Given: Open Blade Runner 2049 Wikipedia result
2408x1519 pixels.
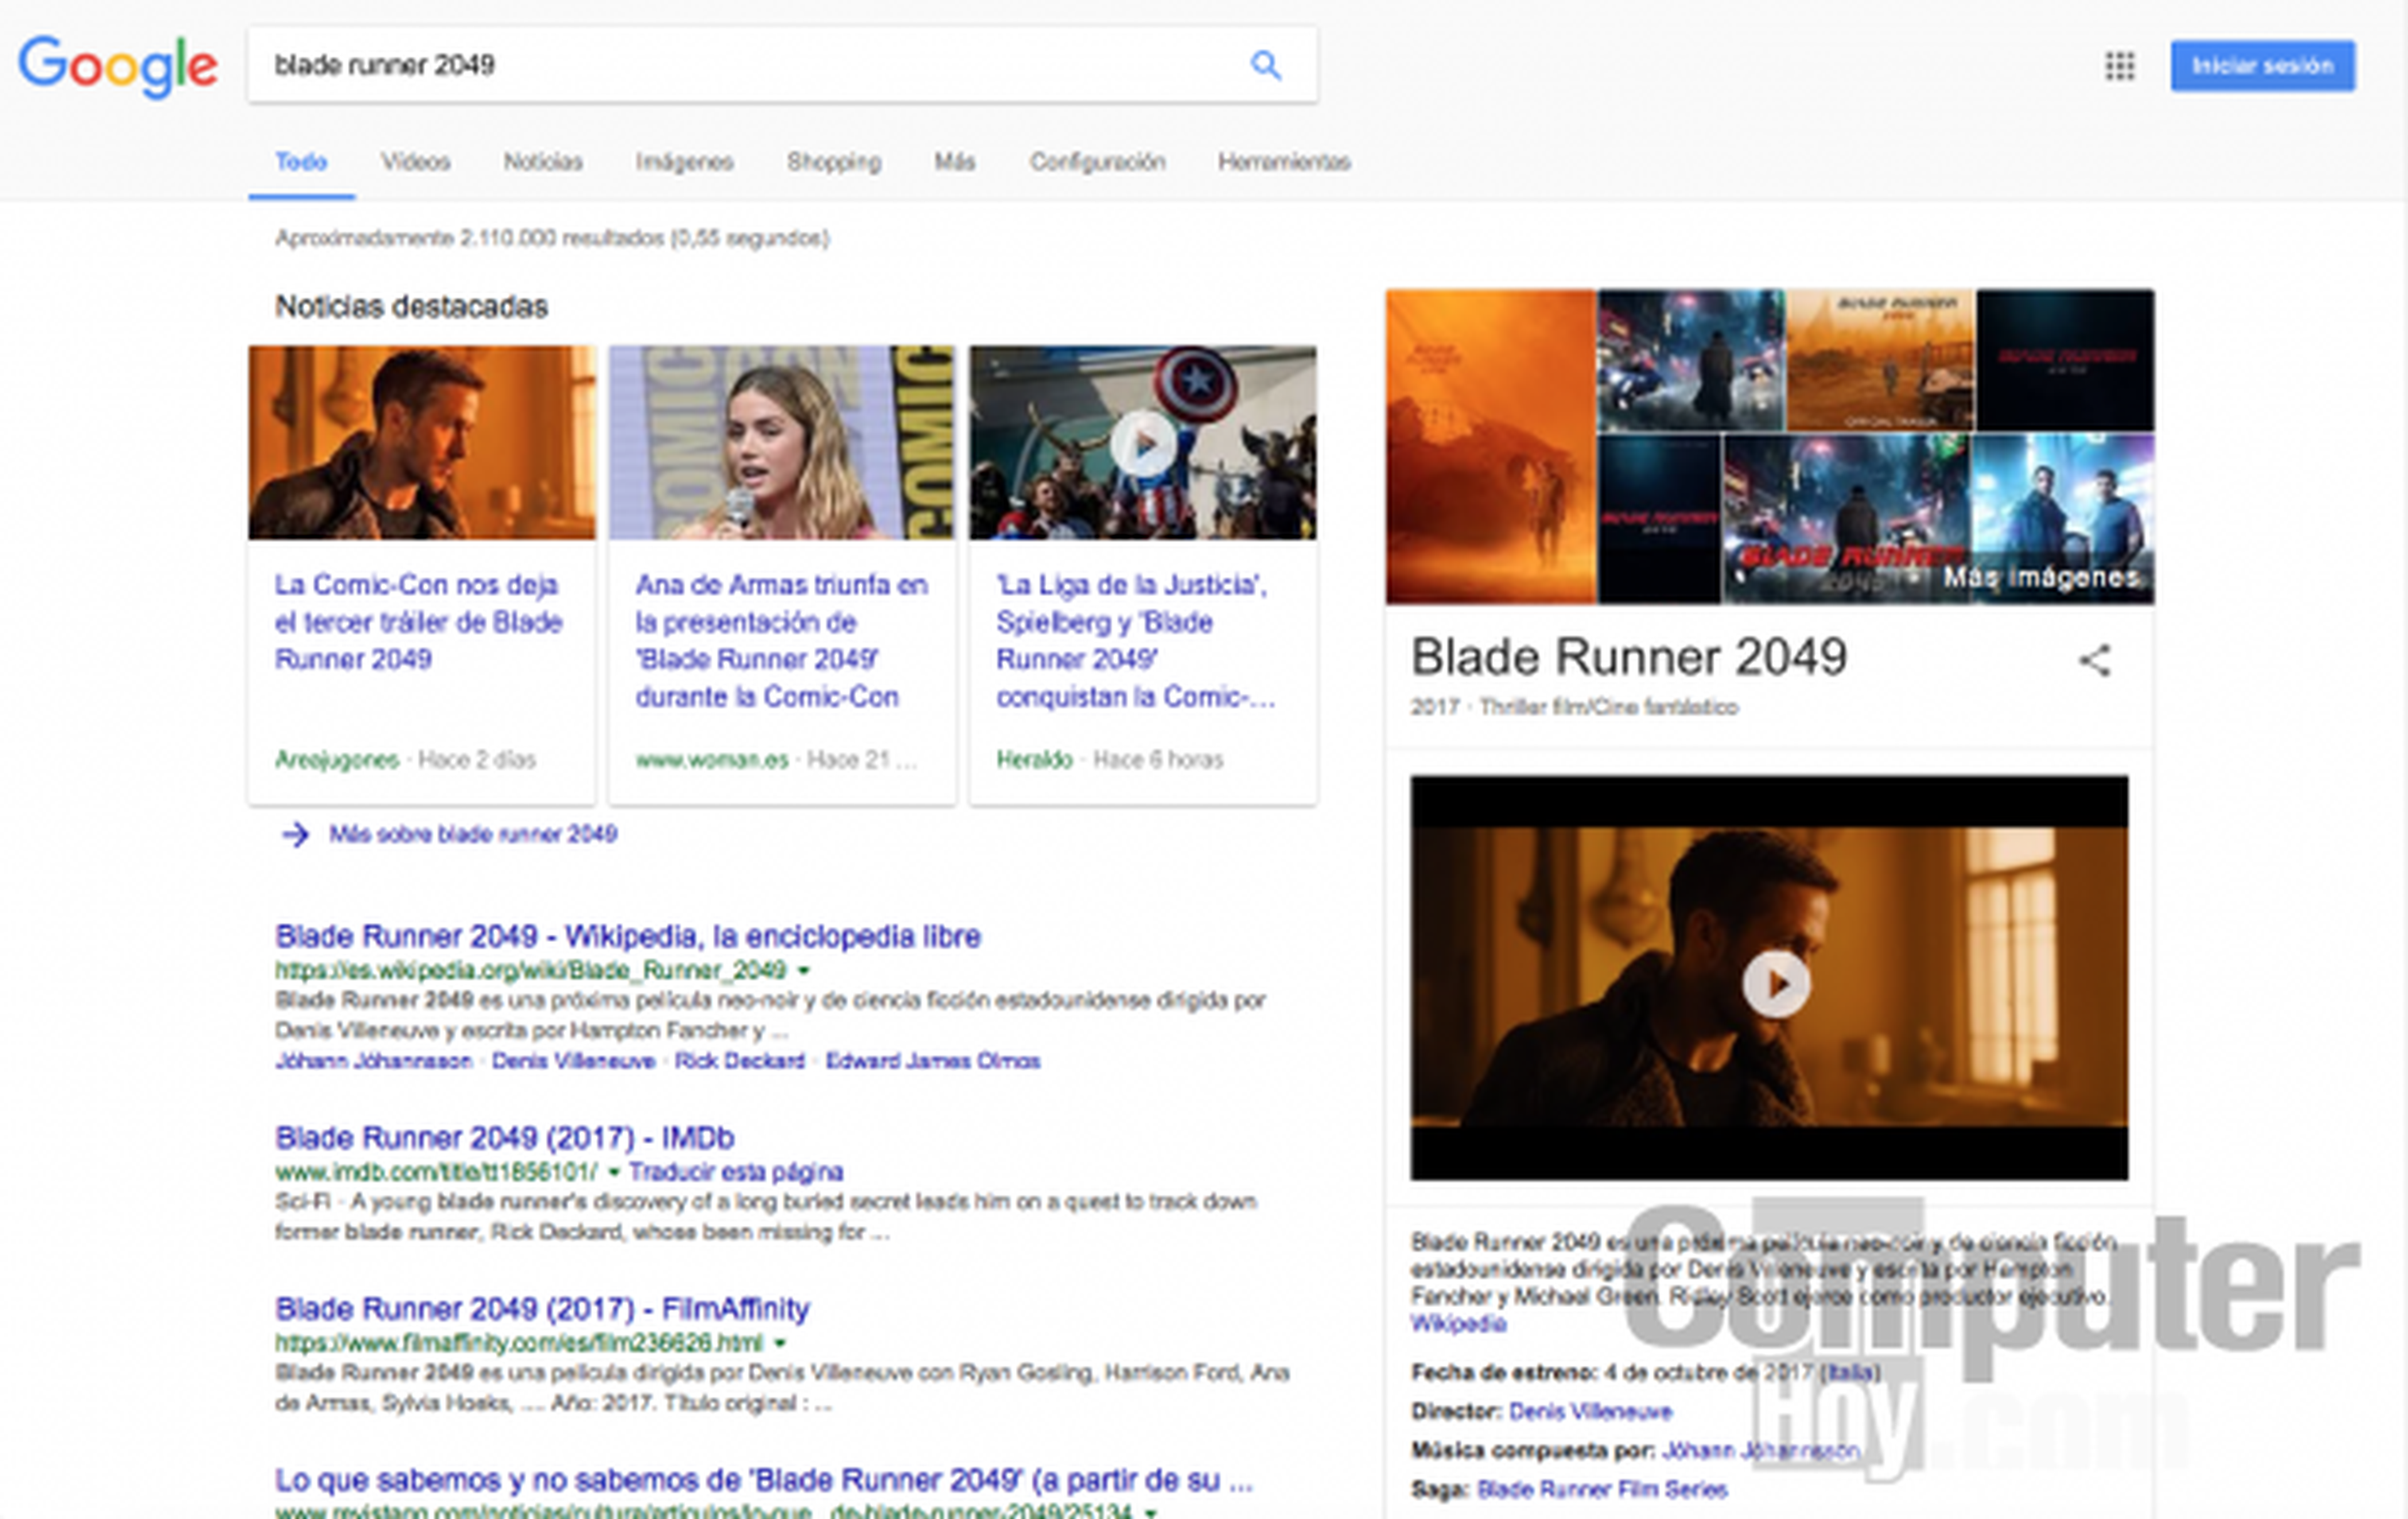Looking at the screenshot, I should [x=628, y=936].
